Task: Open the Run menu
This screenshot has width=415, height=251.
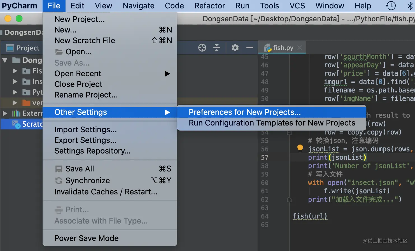Action: pos(243,6)
